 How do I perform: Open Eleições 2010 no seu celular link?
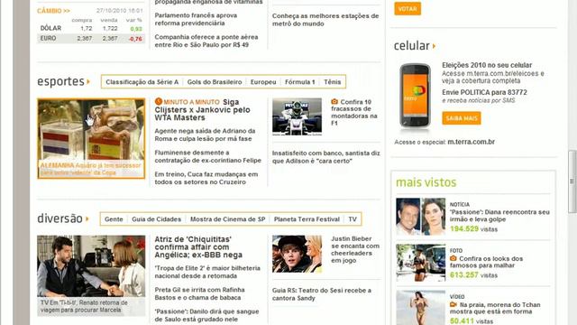(x=487, y=65)
